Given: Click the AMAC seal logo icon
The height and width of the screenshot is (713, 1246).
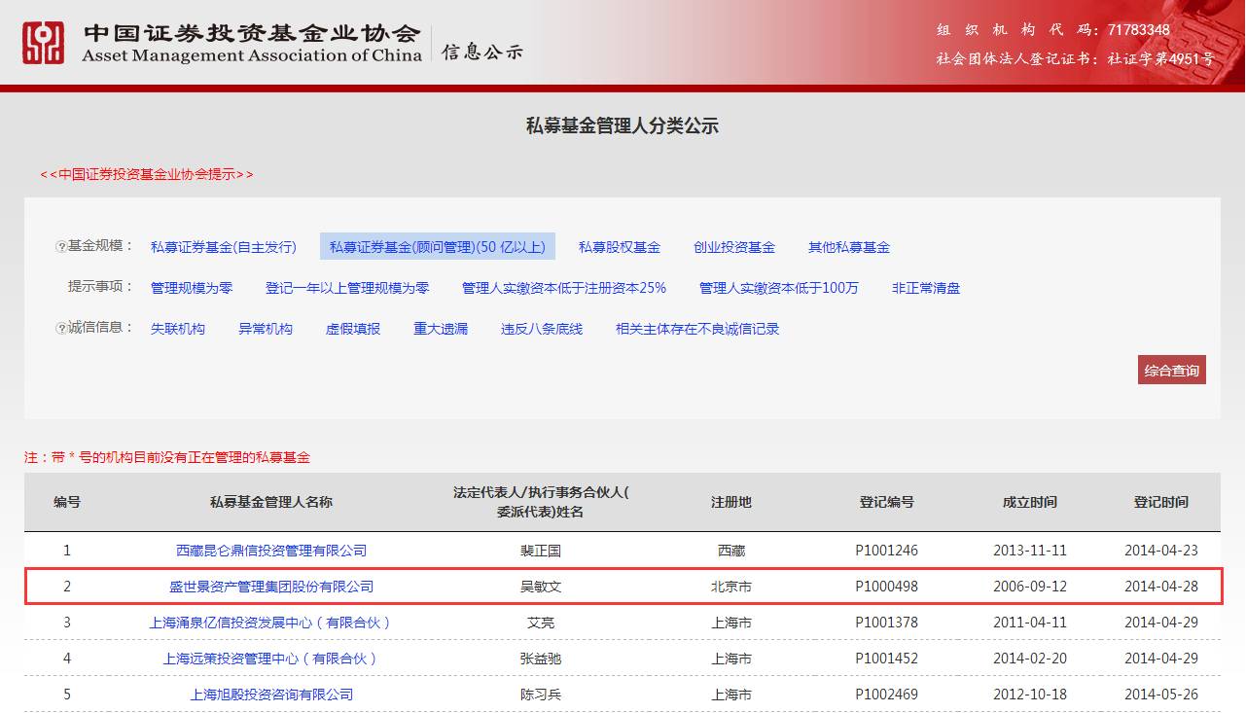Looking at the screenshot, I should tap(43, 44).
